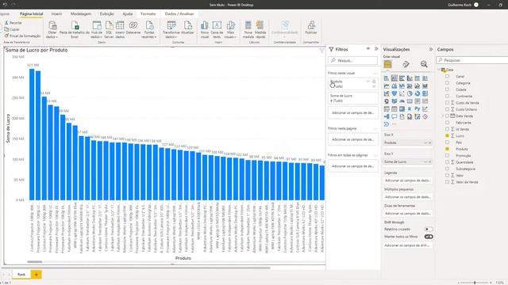The height and width of the screenshot is (285, 508).
Task: Choose the treemap visual
Action: pyautogui.click(x=425, y=93)
